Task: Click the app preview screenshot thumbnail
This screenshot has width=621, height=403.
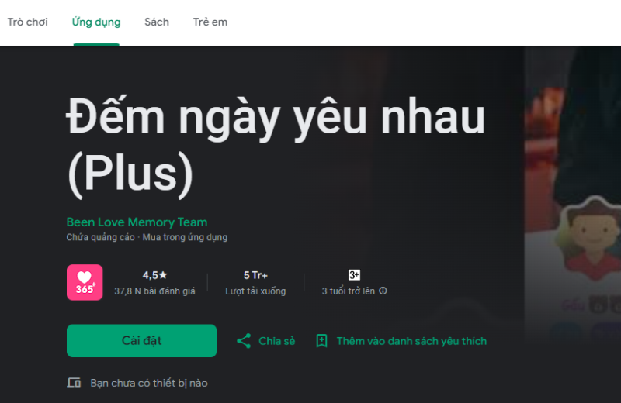Action: click(573, 194)
